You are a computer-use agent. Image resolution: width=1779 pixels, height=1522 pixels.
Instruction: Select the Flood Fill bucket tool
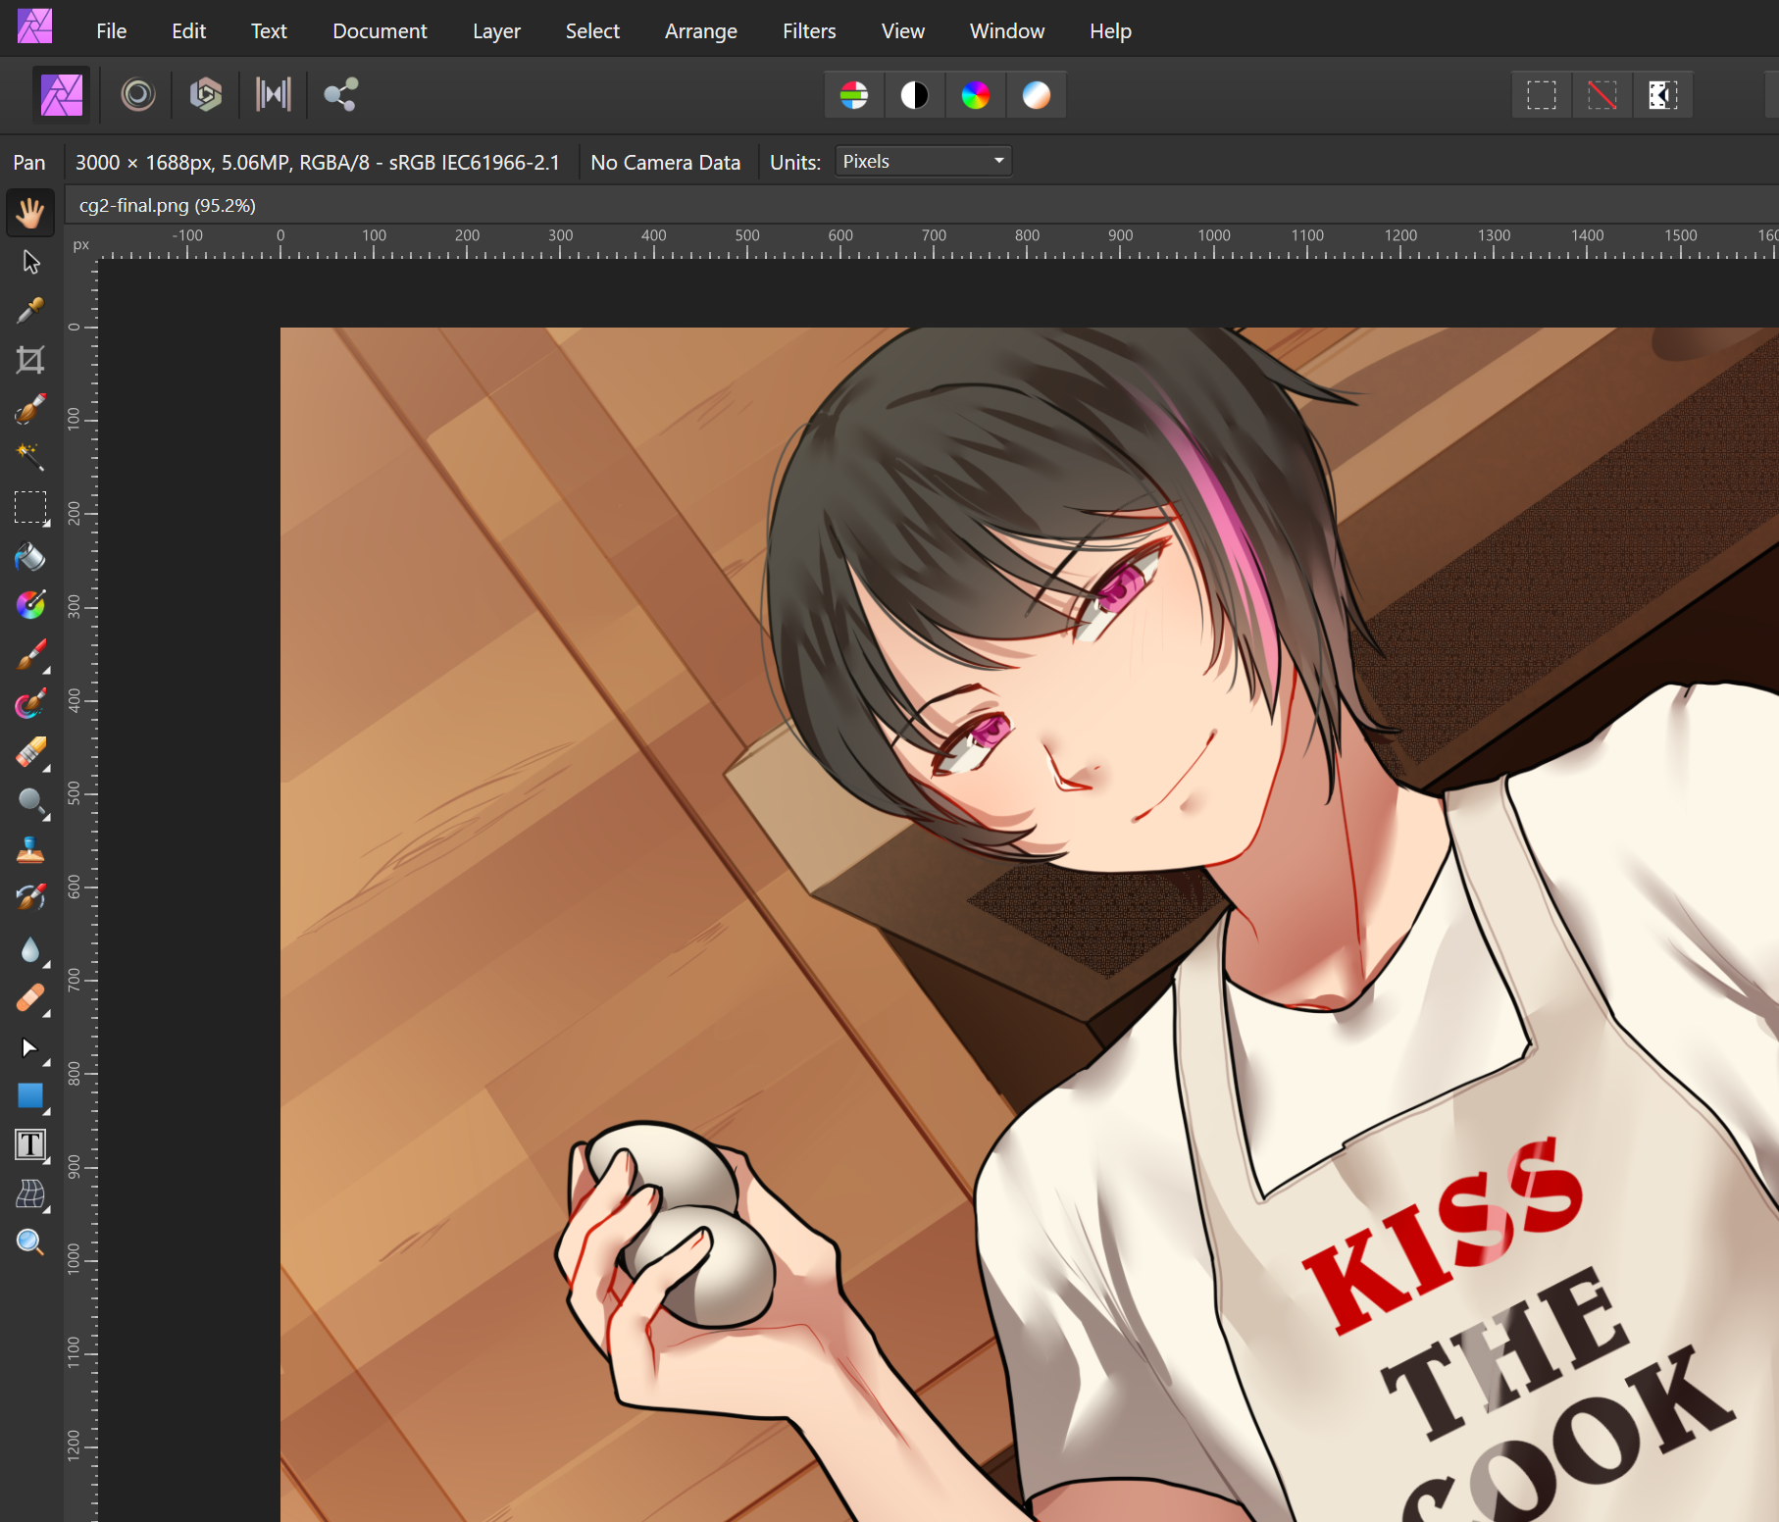point(30,557)
